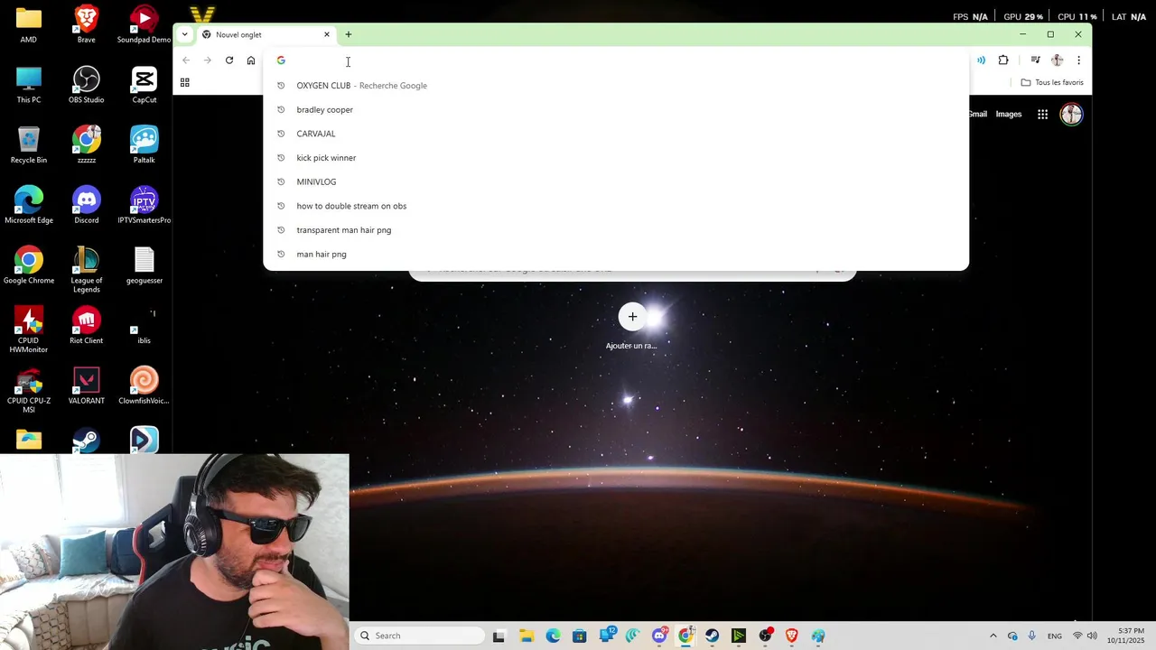Open Chrome profile avatar in toolbar
This screenshot has height=650, width=1156.
1057,60
